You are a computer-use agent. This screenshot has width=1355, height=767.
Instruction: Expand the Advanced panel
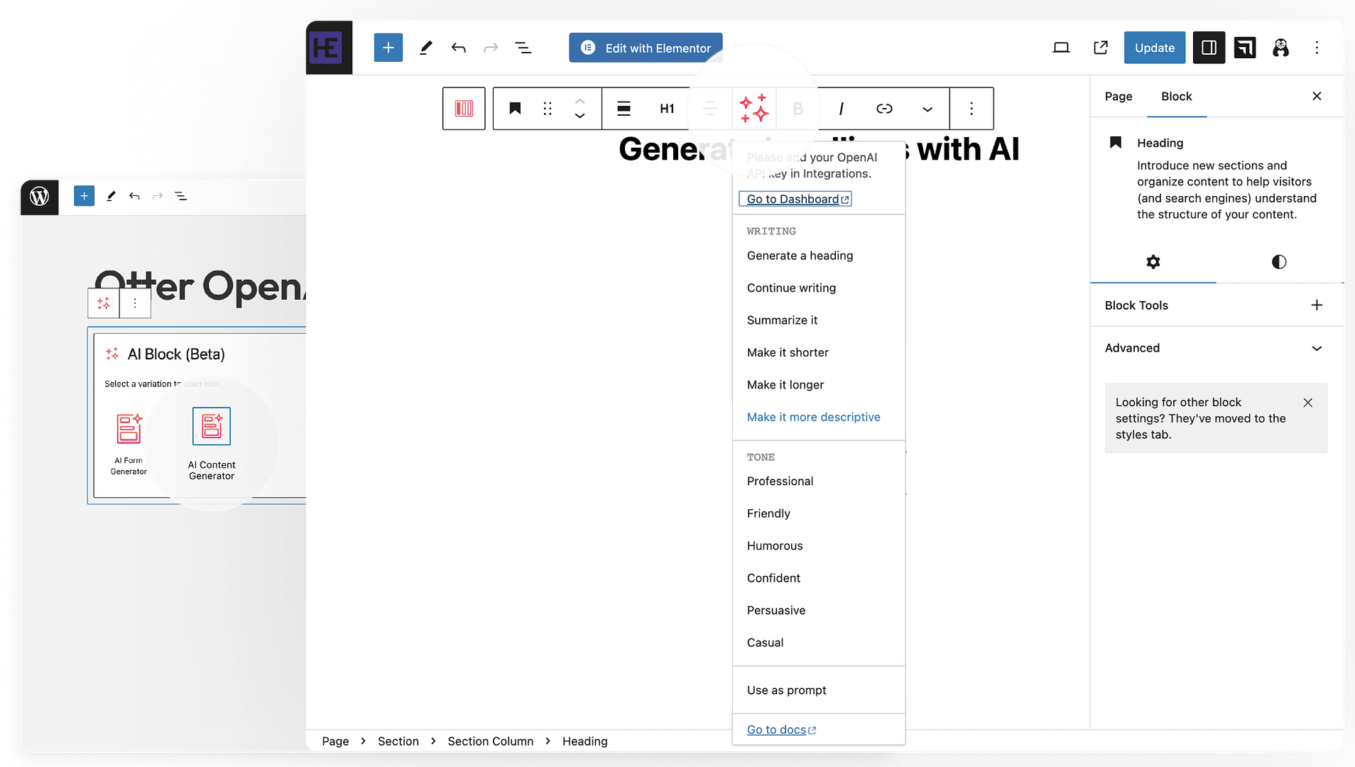pos(1216,348)
